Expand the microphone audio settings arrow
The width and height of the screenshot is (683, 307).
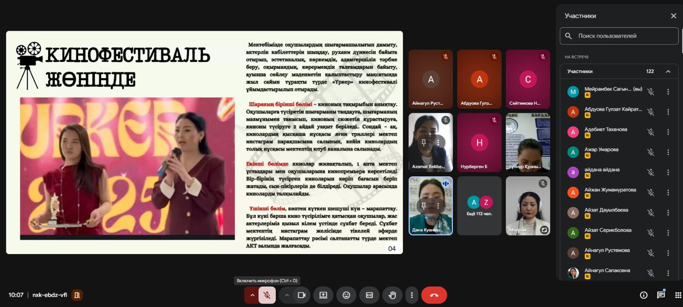click(252, 295)
